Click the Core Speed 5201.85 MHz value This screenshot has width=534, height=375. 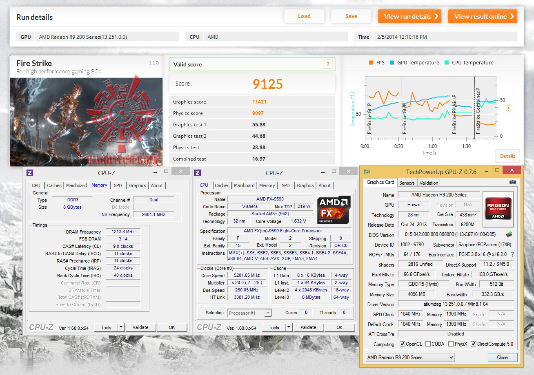click(x=247, y=275)
